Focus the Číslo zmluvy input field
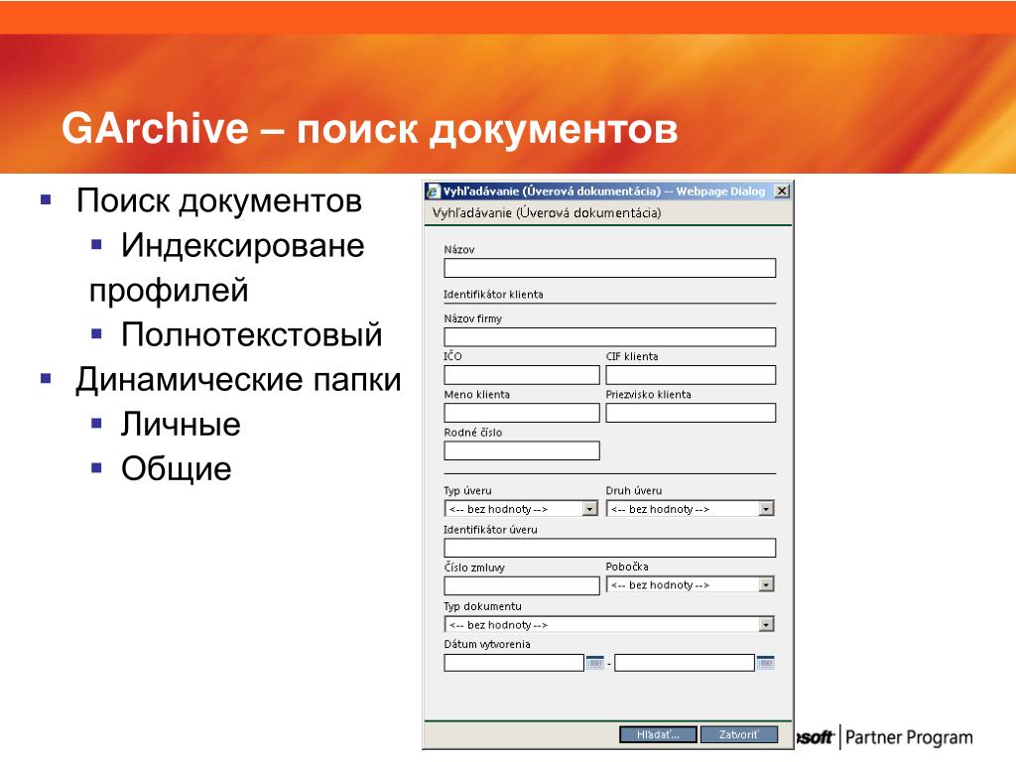1016x762 pixels. pyautogui.click(x=522, y=585)
